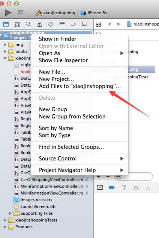Open the Issue navigator warning icon
This screenshot has height=238, width=159.
(39, 24)
